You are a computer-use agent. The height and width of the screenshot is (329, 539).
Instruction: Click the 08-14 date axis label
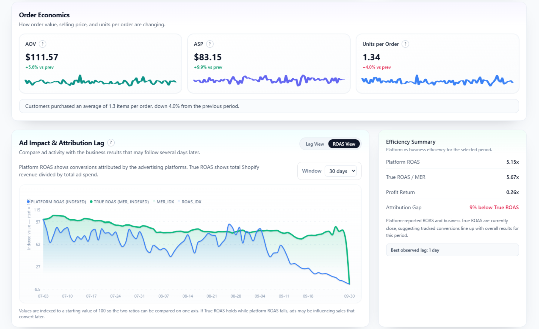pyautogui.click(x=188, y=296)
